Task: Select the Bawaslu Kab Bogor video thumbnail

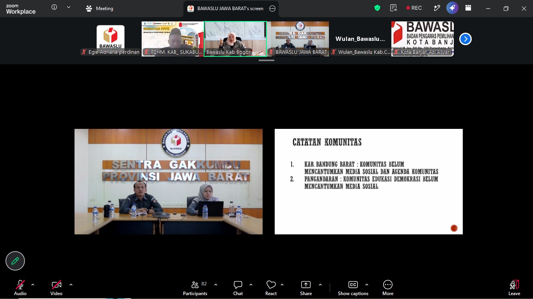Action: coord(235,39)
